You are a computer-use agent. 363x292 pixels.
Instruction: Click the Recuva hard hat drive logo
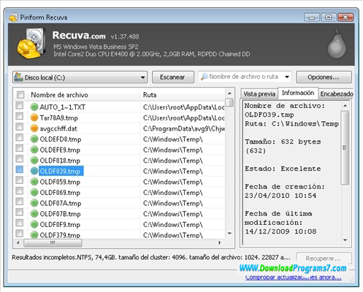pos(31,44)
